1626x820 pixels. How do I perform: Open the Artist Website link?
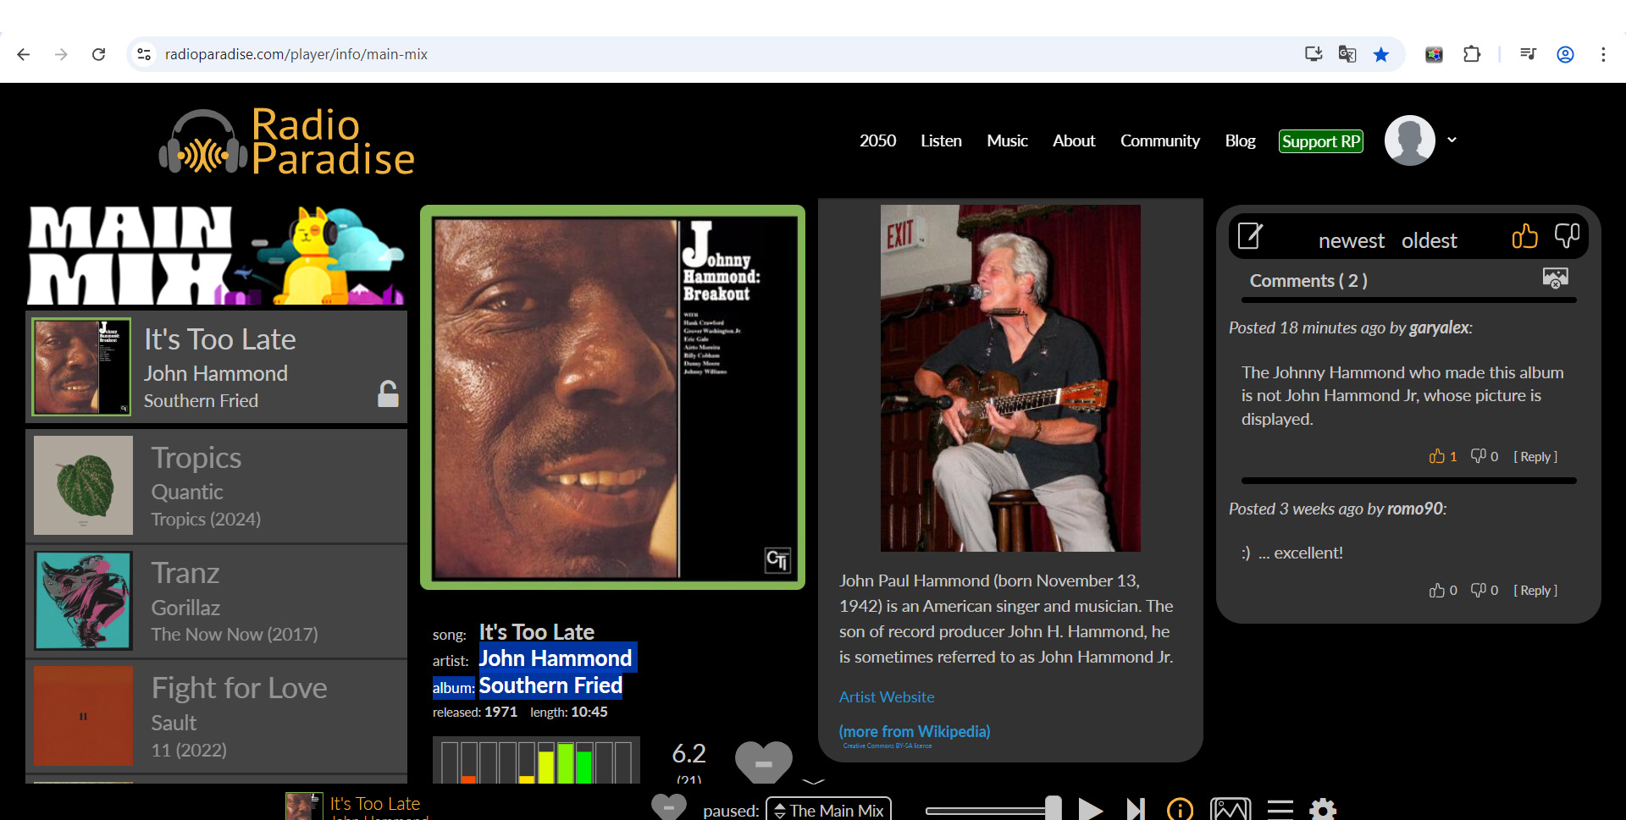887,696
